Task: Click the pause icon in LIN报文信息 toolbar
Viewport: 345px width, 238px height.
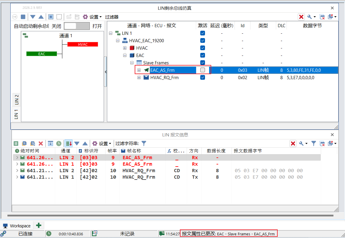Action: (16, 144)
